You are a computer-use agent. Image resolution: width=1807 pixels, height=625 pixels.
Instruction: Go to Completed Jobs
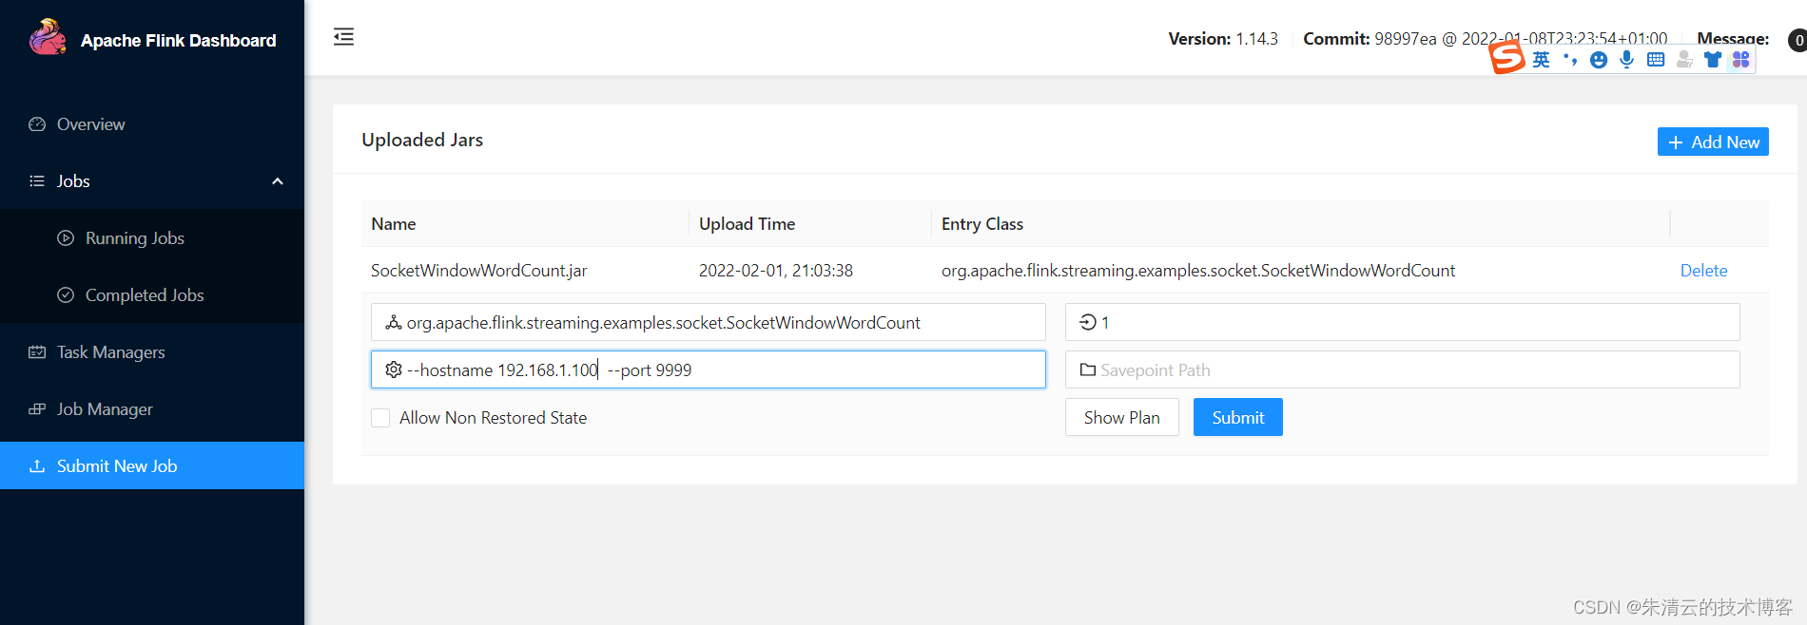point(152,295)
